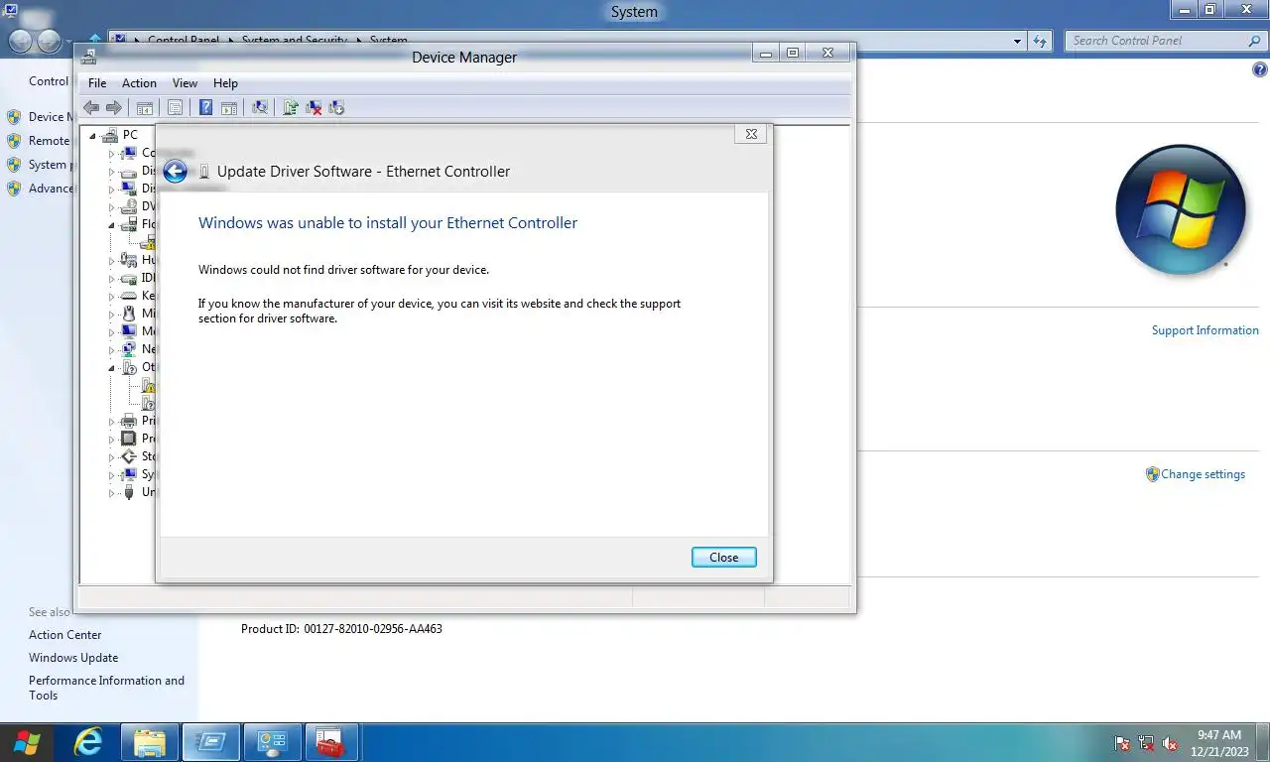The width and height of the screenshot is (1270, 762).
Task: Select the DVD drive icon in device tree
Action: pyautogui.click(x=128, y=206)
